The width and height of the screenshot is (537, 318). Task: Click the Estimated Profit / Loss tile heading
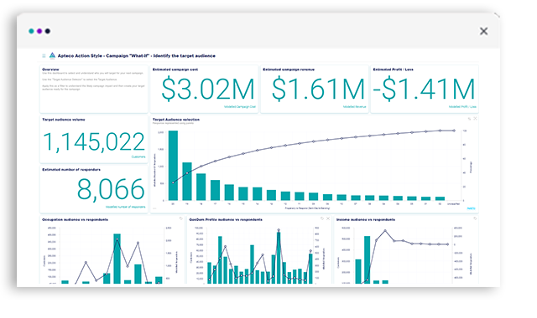[x=394, y=69]
